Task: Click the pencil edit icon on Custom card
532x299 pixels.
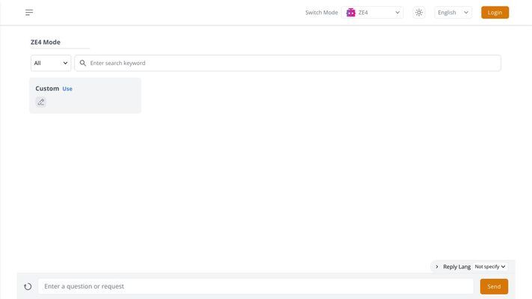Action: 41,102
